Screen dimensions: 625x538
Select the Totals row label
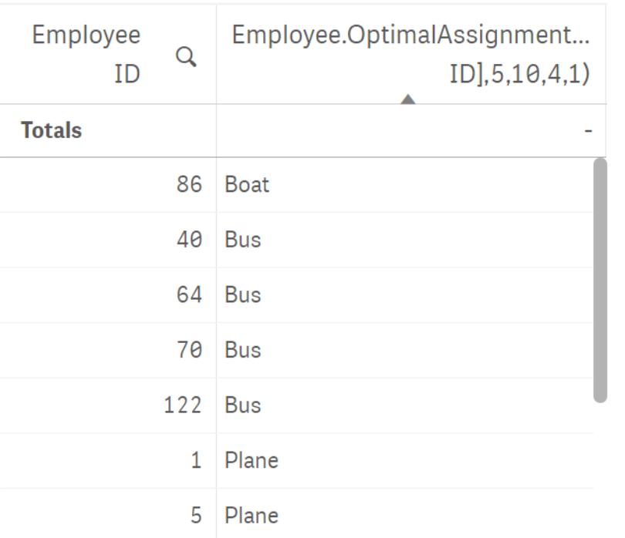(52, 130)
